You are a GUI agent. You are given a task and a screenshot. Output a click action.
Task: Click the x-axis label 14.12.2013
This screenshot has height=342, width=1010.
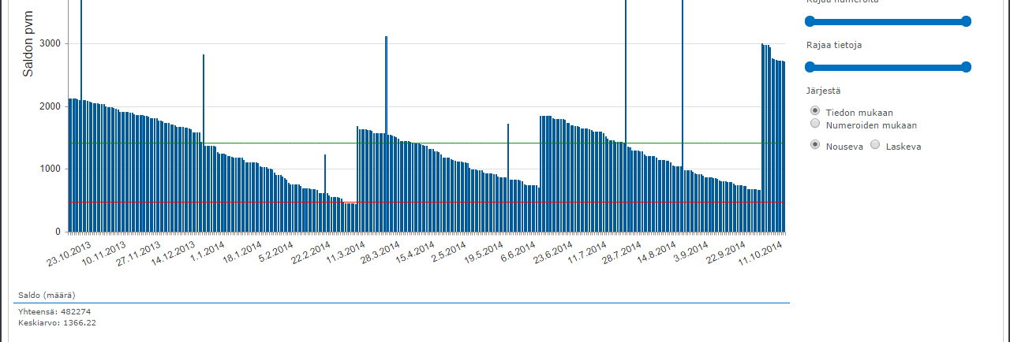pos(174,255)
